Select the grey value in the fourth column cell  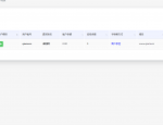[x=64, y=44]
